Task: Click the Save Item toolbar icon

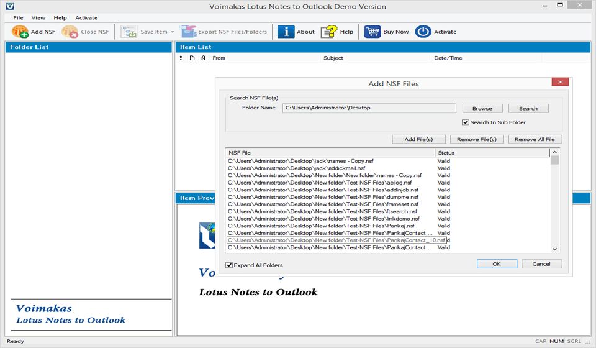Action: click(x=129, y=32)
